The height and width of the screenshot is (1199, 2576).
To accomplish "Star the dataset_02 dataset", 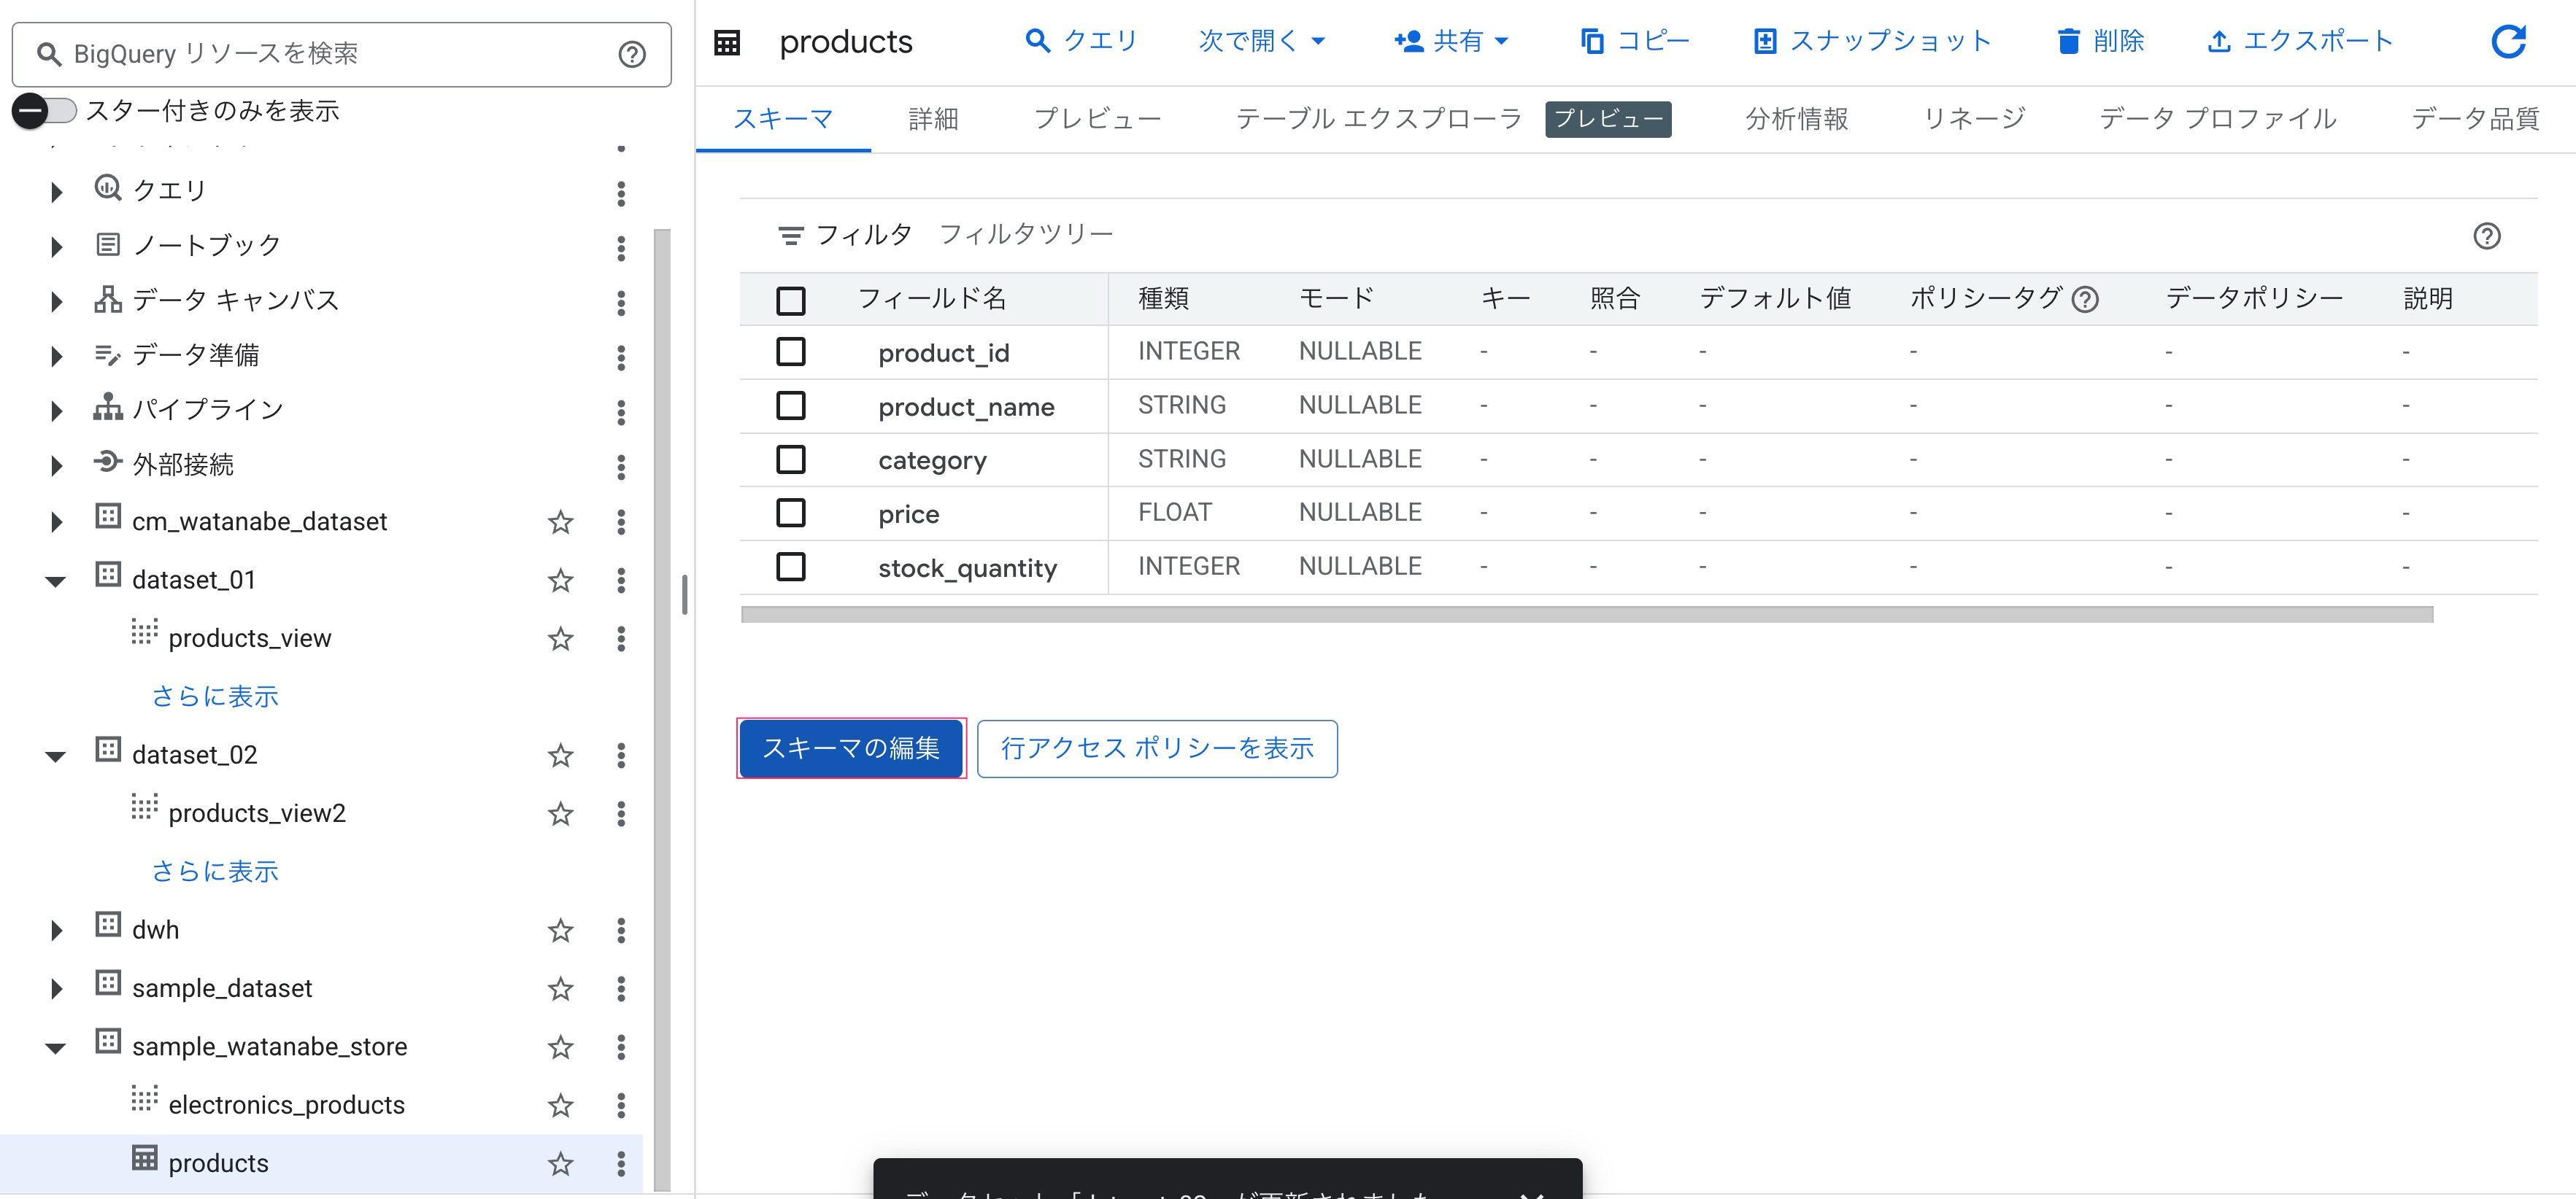I will (x=560, y=754).
